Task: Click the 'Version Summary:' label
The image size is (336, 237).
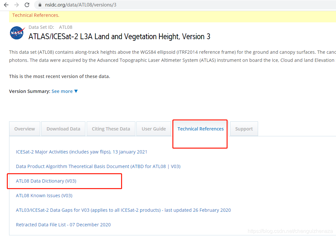Action: [30, 91]
